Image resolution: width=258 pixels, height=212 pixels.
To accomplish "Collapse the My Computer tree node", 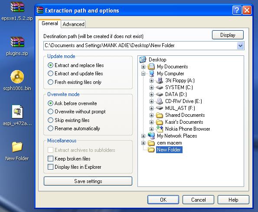I will click(x=143, y=74).
